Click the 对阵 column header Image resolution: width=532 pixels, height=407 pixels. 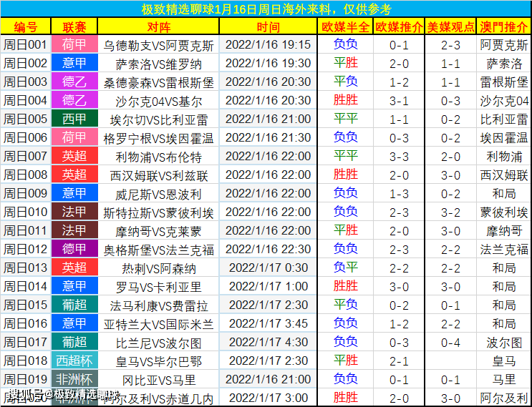(158, 27)
